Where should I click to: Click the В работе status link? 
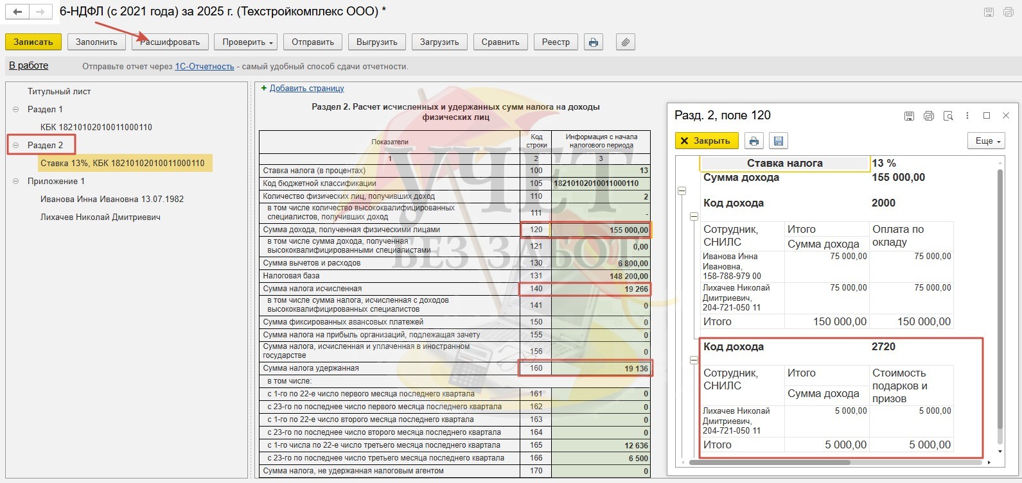coord(28,66)
